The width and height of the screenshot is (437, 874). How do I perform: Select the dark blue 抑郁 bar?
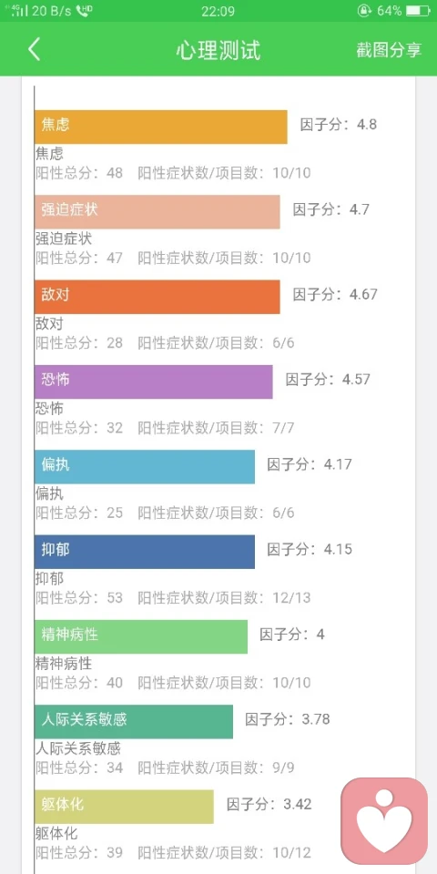coord(145,552)
